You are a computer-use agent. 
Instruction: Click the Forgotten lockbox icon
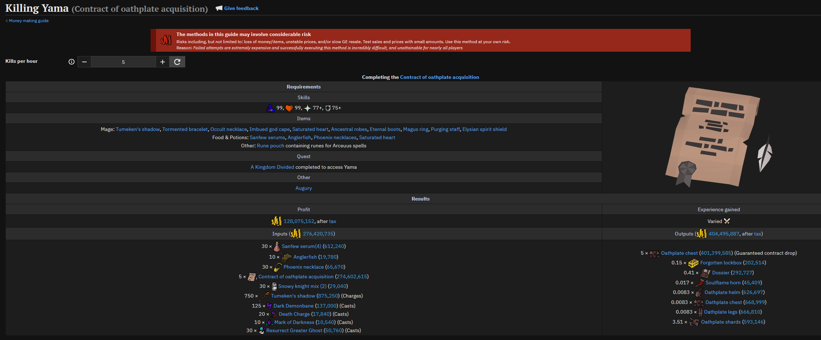pos(693,263)
